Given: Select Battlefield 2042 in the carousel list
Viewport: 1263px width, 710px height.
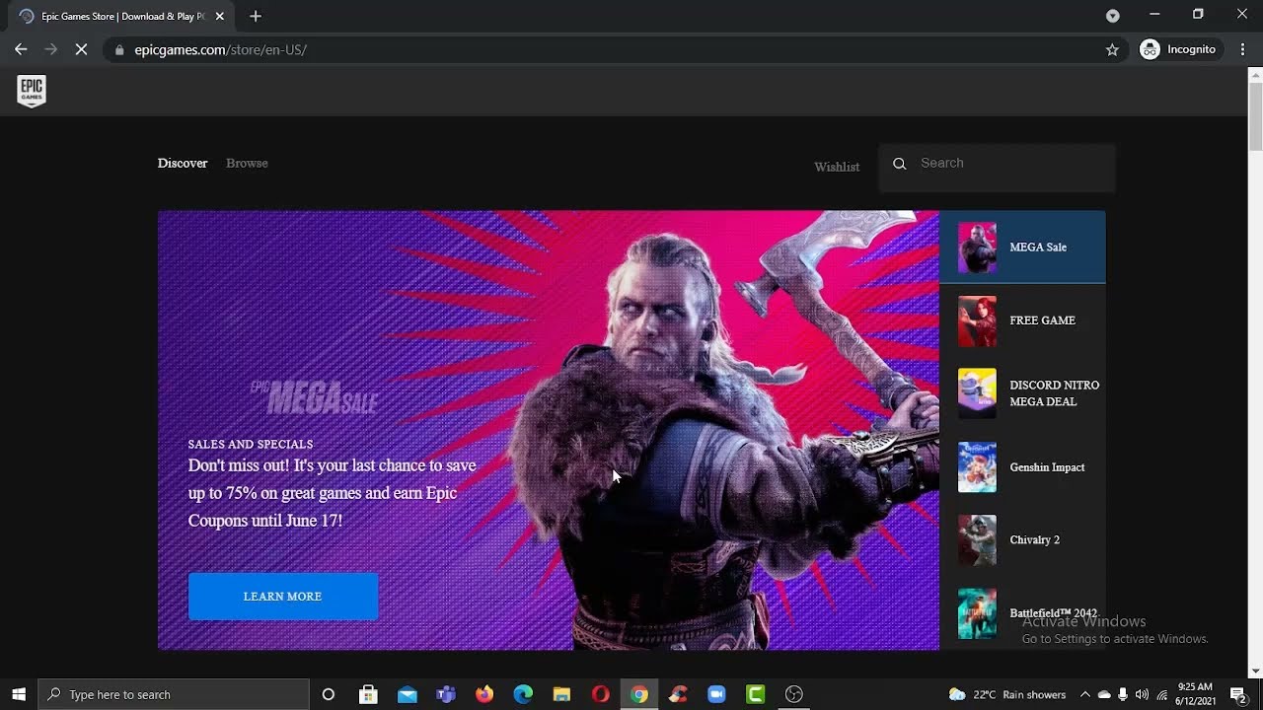Looking at the screenshot, I should coord(1022,613).
